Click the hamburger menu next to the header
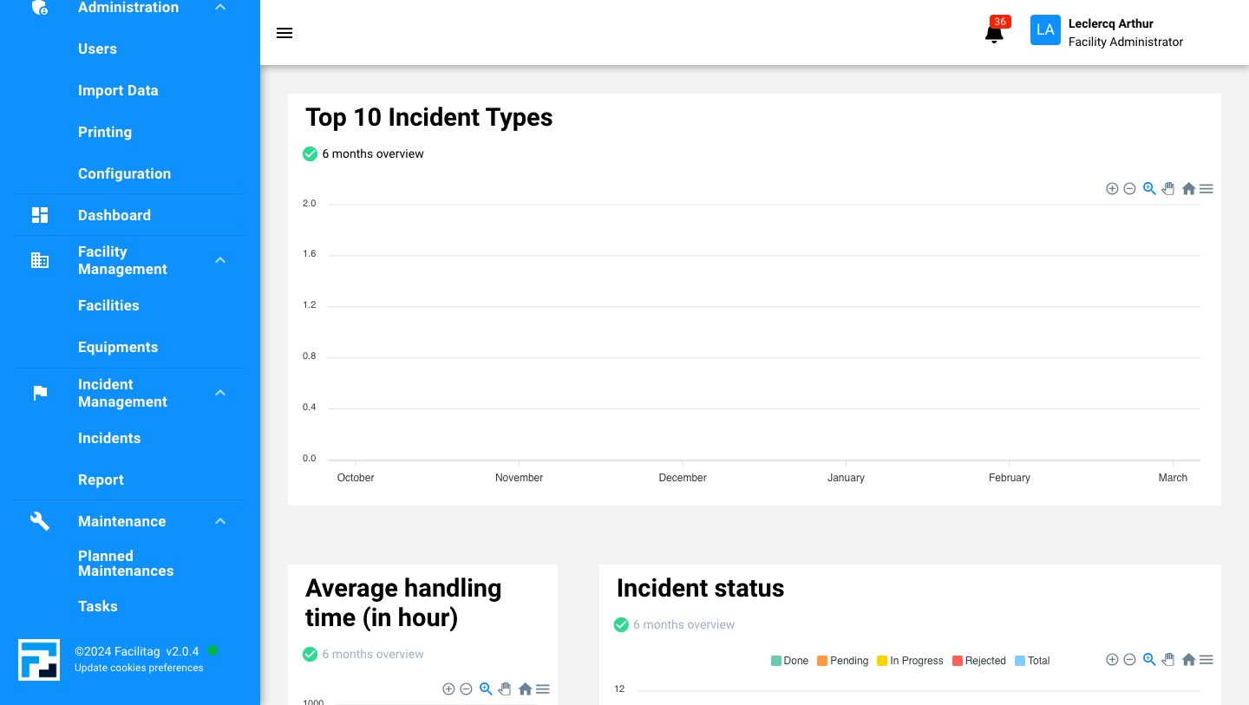 [x=284, y=33]
